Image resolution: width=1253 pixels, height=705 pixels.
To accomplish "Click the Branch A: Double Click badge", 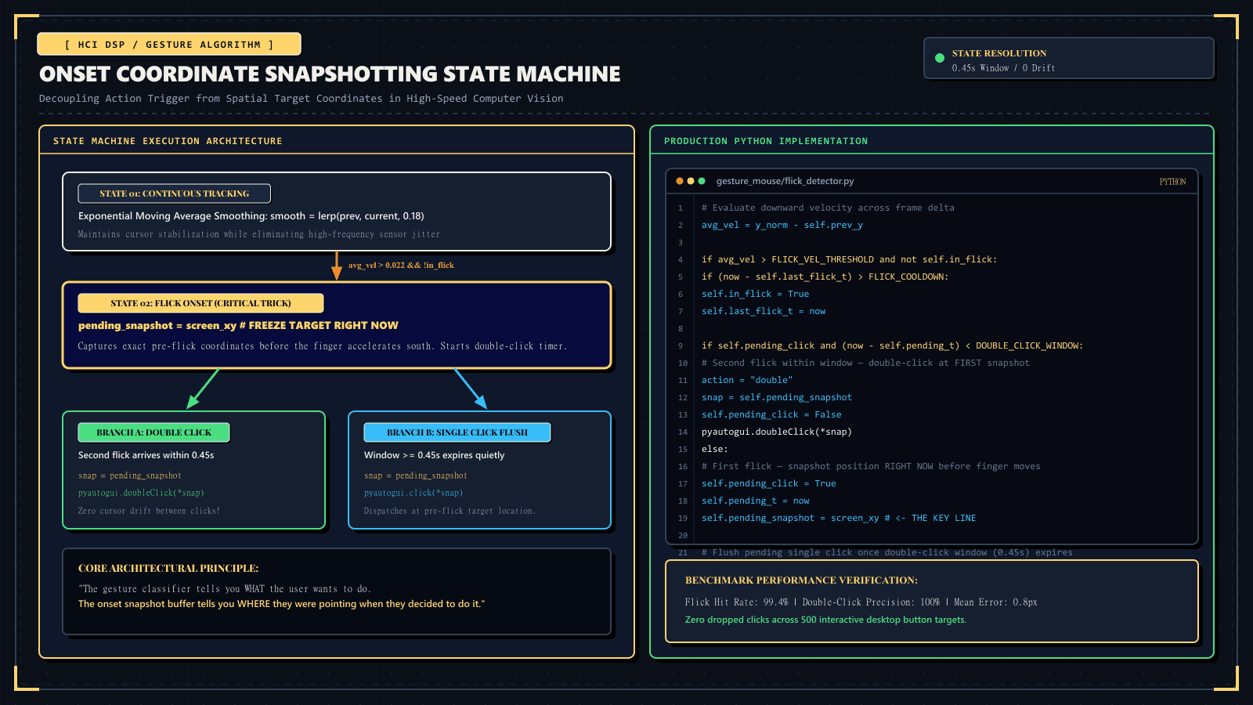I will pos(154,432).
